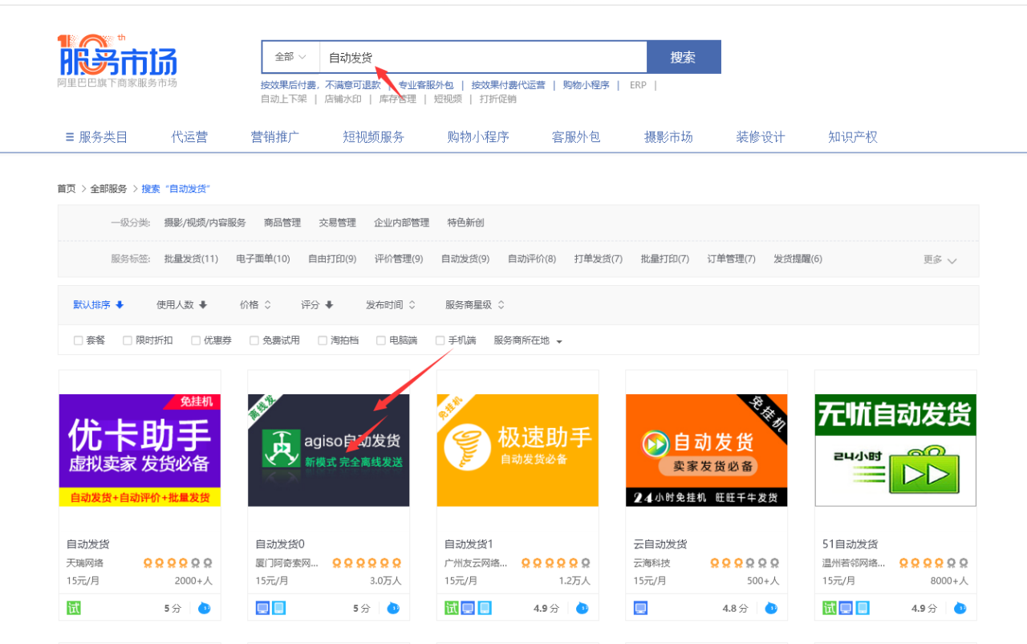Click 首页 breadcrumb link
Viewport: 1027px width, 644px height.
(x=67, y=189)
